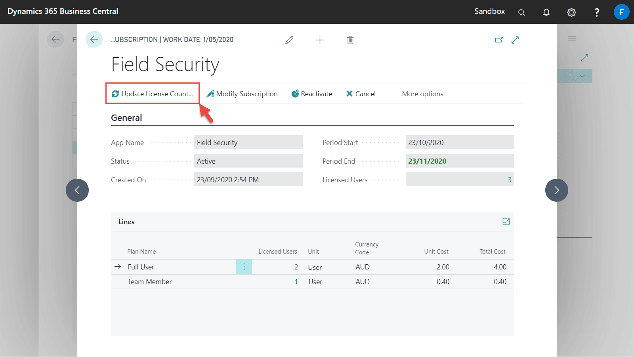Click AUD currency in Full User row
634x357 pixels.
click(x=363, y=267)
